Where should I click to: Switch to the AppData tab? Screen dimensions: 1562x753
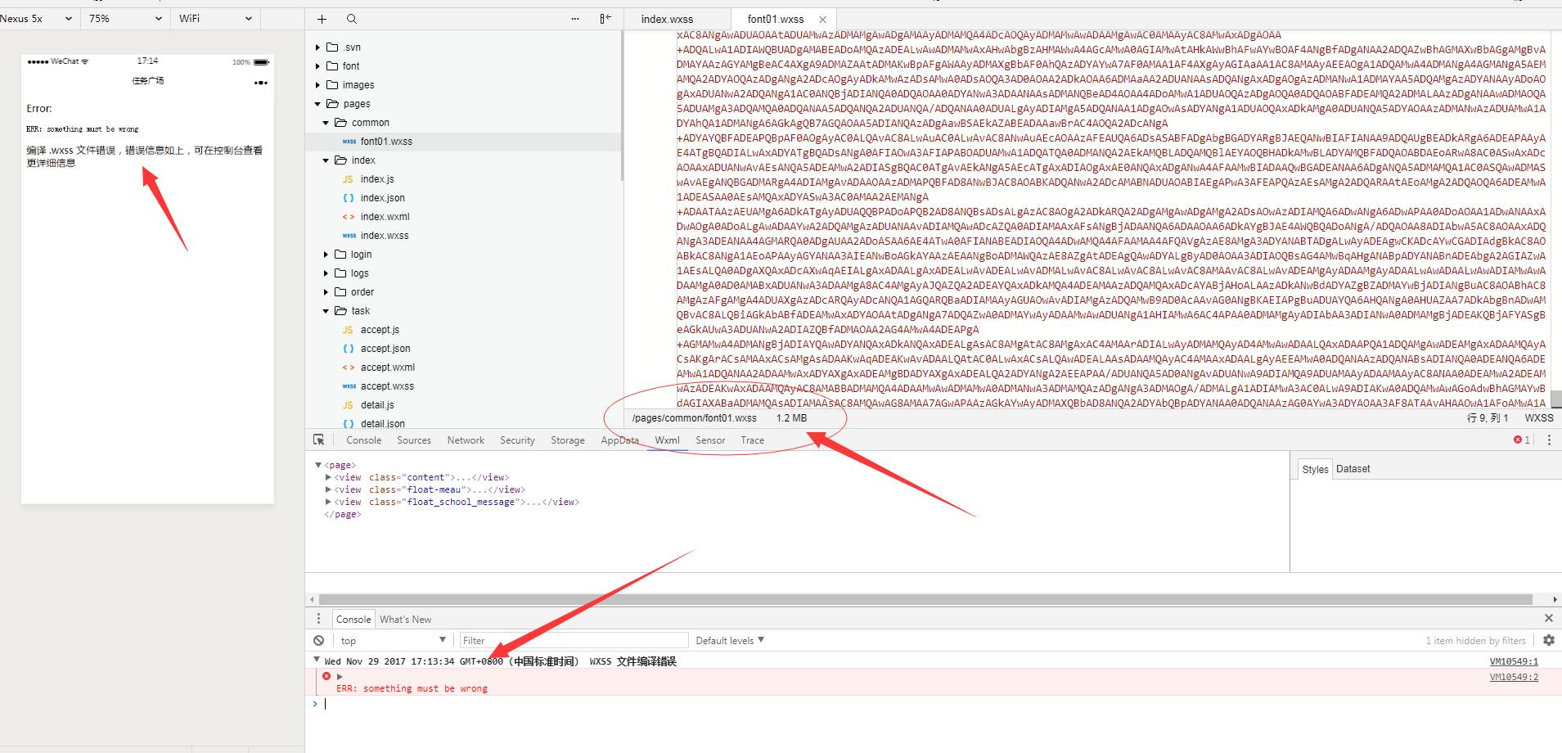(x=619, y=440)
